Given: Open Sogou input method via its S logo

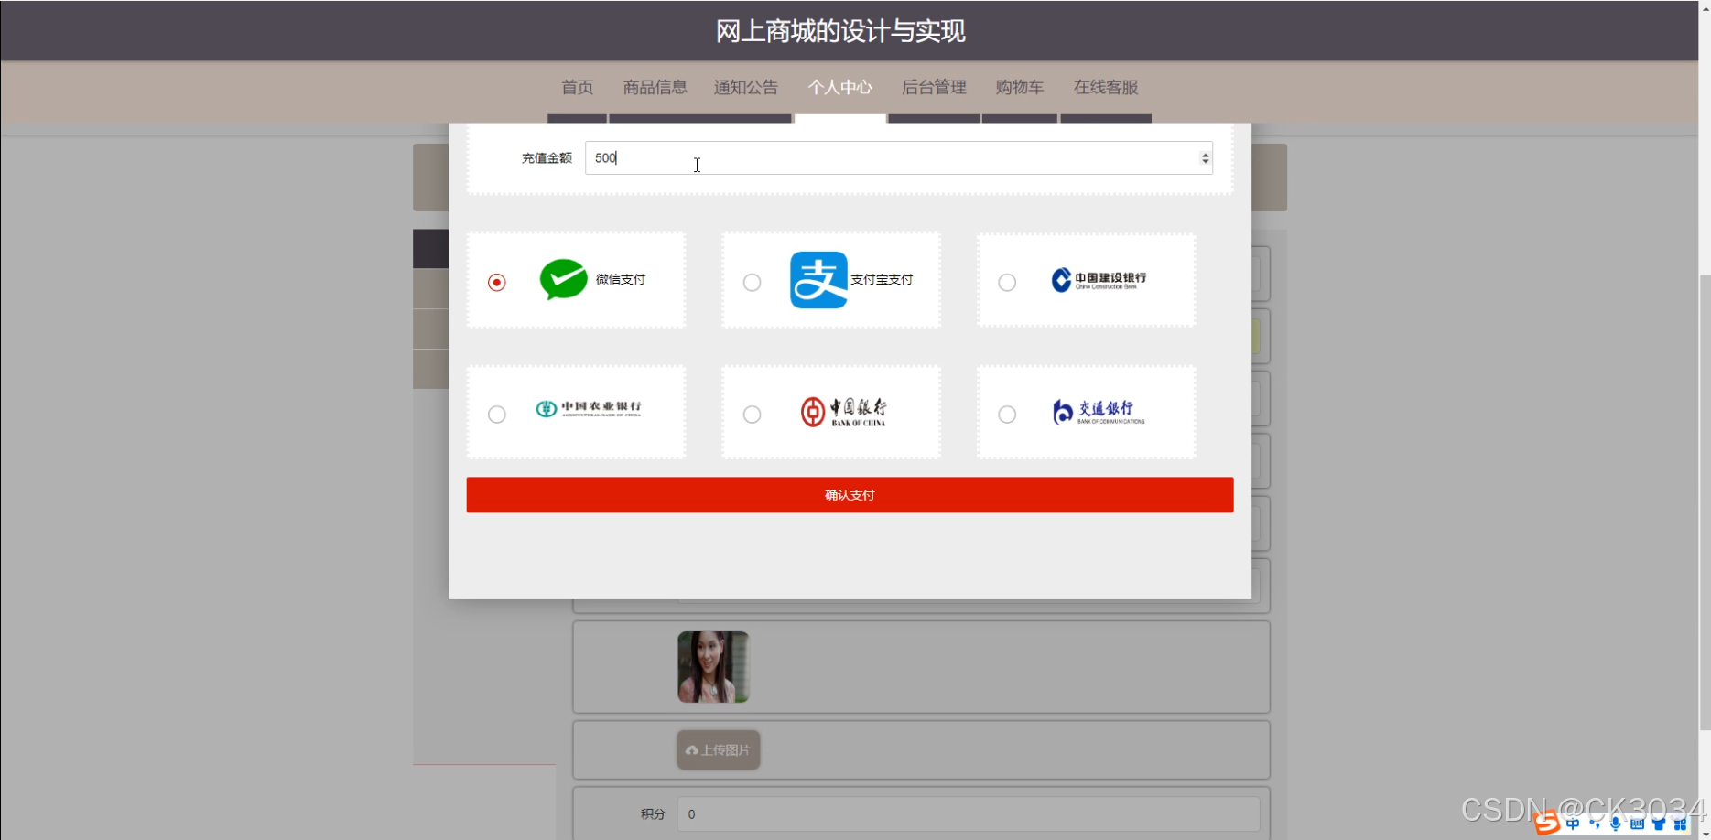Looking at the screenshot, I should 1547,823.
